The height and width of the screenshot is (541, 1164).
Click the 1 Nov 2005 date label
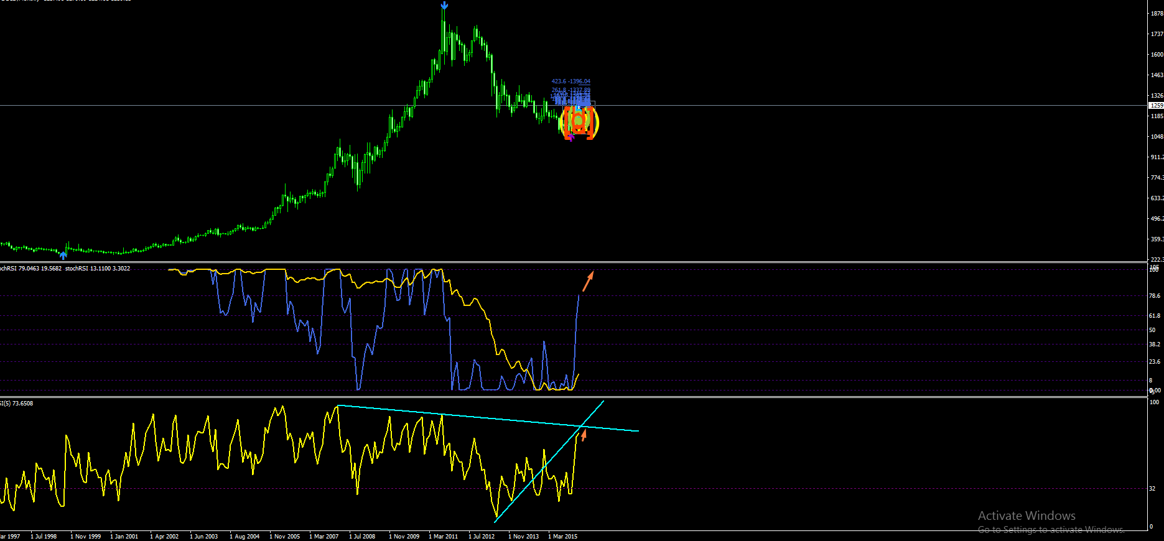click(x=285, y=536)
